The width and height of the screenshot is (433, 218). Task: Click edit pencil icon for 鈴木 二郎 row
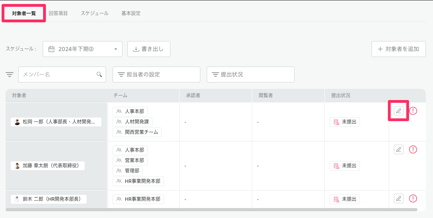(x=398, y=198)
